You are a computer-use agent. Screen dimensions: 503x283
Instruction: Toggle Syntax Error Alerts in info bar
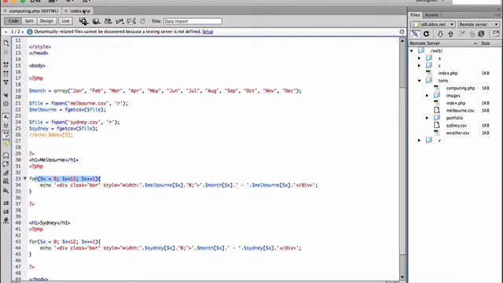(x=6, y=143)
